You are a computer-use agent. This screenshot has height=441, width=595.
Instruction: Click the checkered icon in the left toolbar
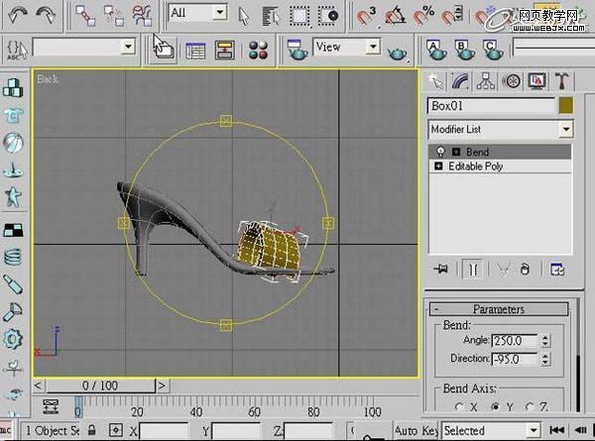tap(13, 229)
